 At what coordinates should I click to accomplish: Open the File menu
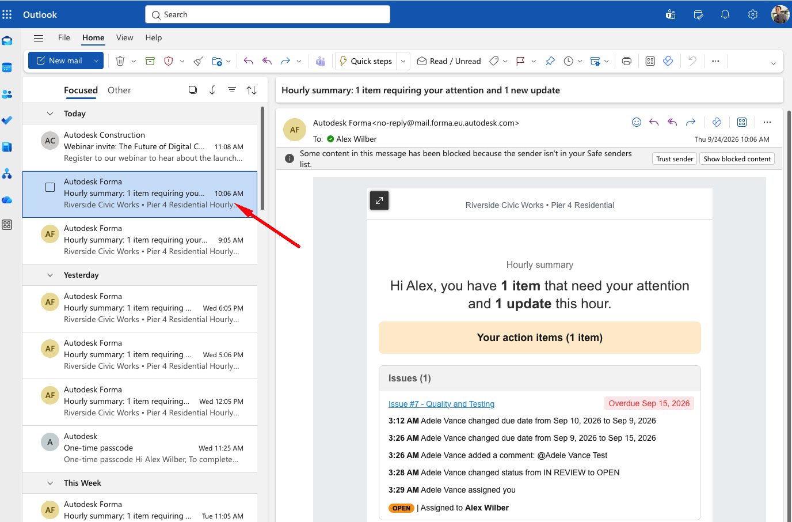pos(64,37)
